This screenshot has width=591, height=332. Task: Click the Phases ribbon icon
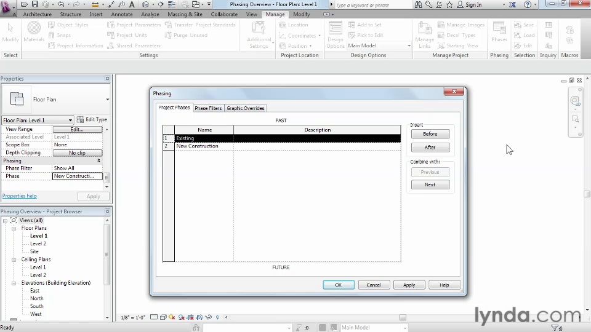pyautogui.click(x=499, y=31)
